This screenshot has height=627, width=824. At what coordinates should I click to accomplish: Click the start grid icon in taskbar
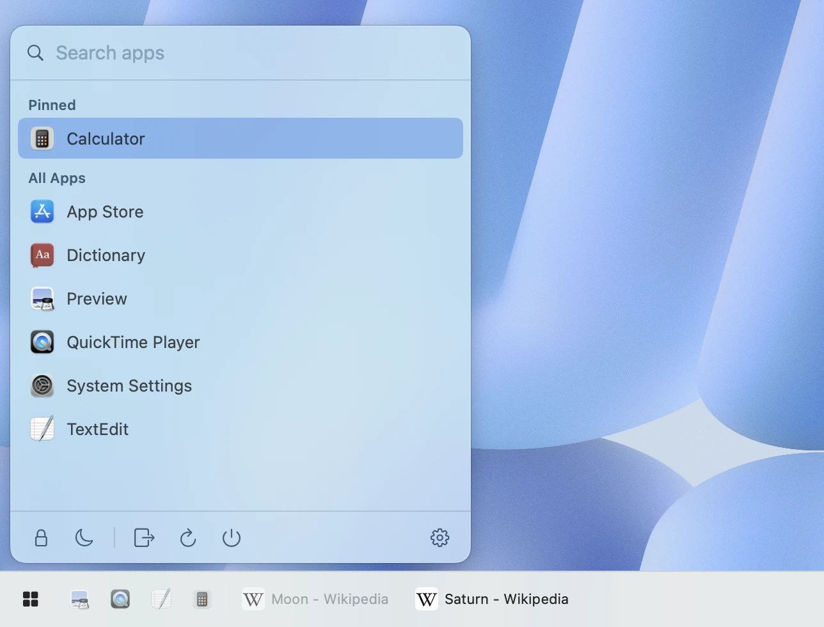[x=31, y=599]
